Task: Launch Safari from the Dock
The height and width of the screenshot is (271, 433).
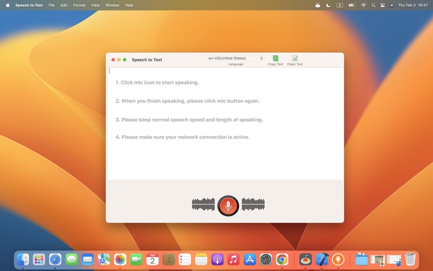Action: pyautogui.click(x=55, y=260)
